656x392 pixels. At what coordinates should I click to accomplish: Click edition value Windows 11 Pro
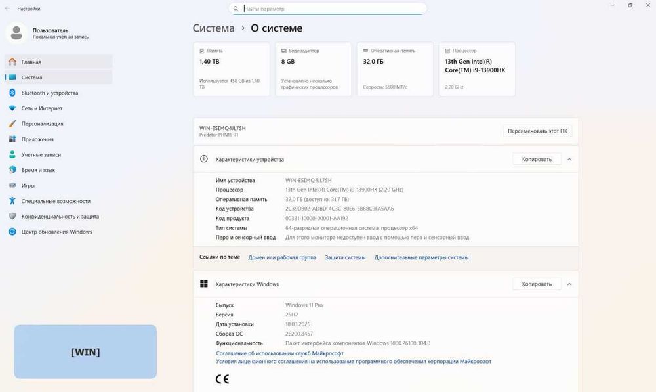304,305
